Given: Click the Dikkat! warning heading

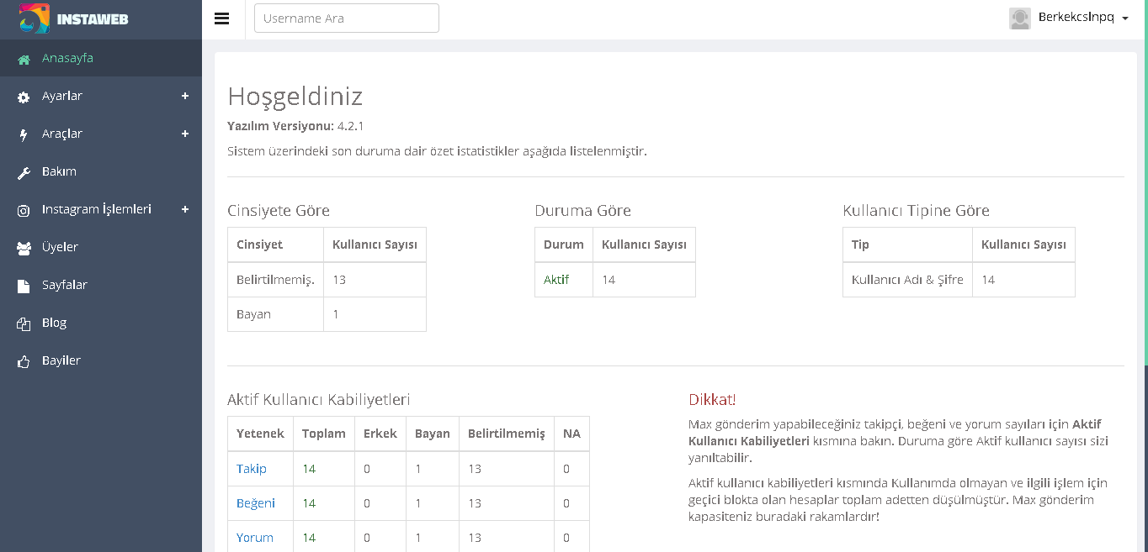Looking at the screenshot, I should 712,400.
